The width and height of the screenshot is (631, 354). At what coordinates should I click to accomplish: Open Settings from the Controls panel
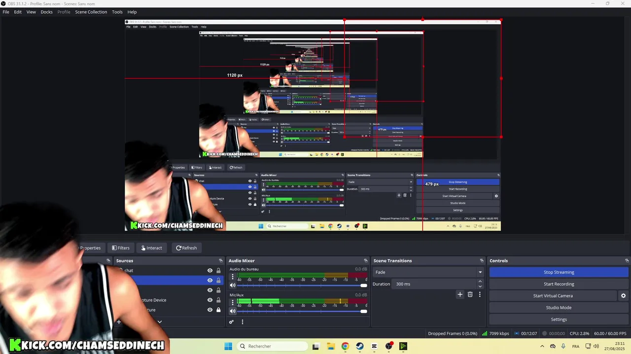[559, 319]
